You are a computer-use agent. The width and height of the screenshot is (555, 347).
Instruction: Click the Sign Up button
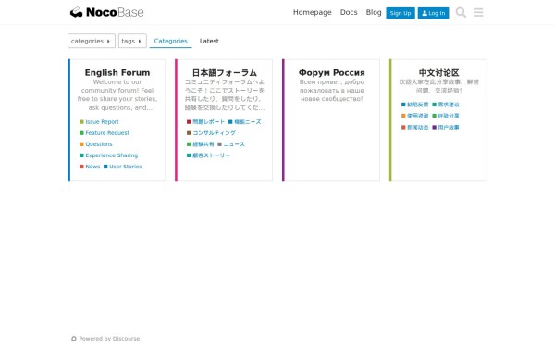point(401,13)
